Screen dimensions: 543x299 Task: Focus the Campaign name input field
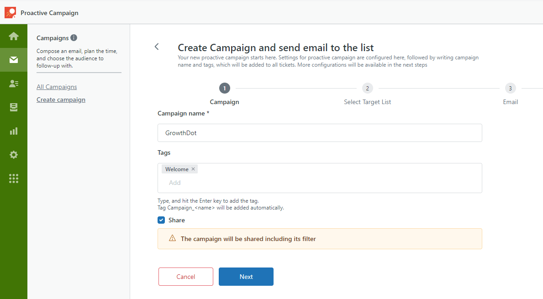coord(320,133)
